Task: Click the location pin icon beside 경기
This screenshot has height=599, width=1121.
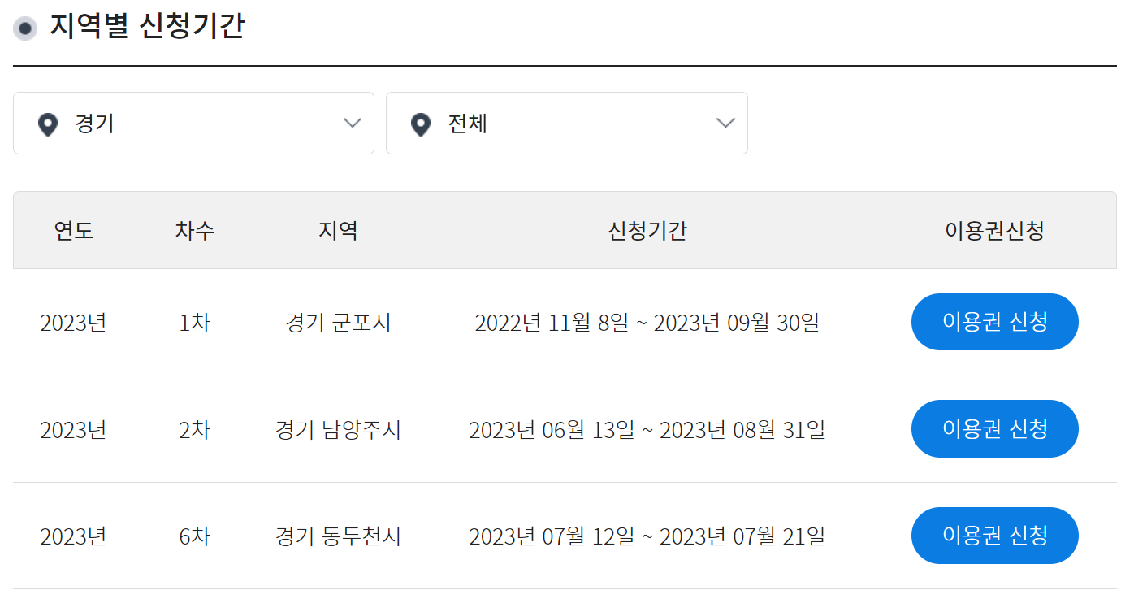Action: pyautogui.click(x=47, y=123)
